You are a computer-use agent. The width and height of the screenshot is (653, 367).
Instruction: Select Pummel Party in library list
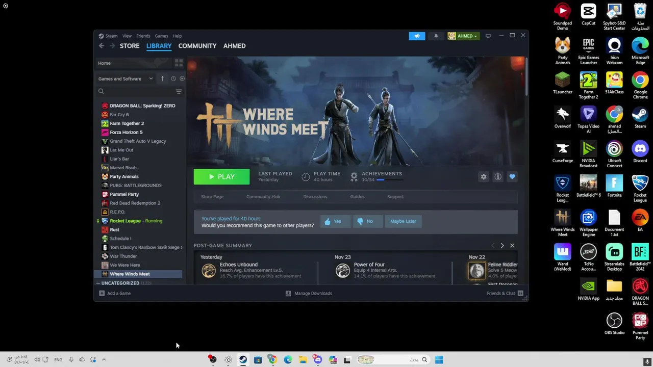139,194
